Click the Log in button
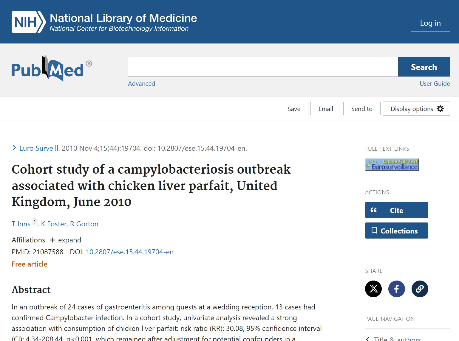The image size is (459, 341). point(430,23)
